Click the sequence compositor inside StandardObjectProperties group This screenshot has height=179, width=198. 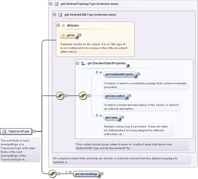83,96
